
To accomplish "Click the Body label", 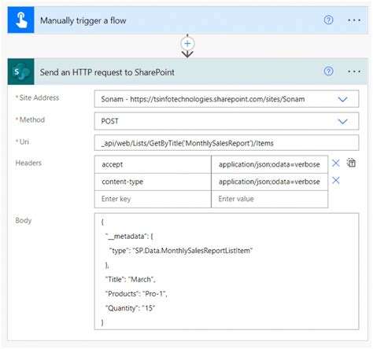I will [24, 220].
